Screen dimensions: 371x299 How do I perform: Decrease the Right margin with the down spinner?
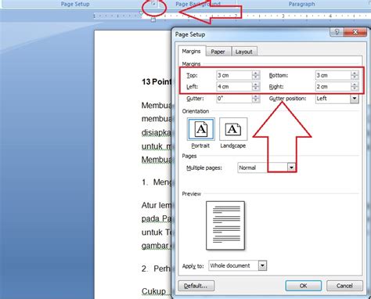tap(355, 89)
